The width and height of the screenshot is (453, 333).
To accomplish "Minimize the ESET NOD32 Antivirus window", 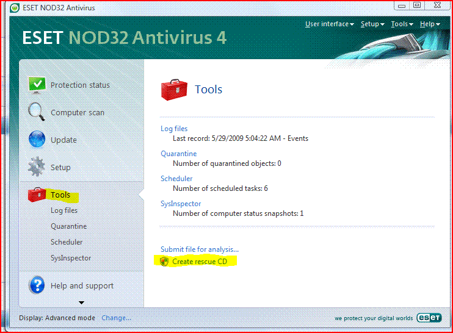I will (401, 5).
